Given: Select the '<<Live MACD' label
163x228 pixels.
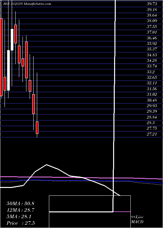Looking at the screenshot, I should [x=137, y=220].
